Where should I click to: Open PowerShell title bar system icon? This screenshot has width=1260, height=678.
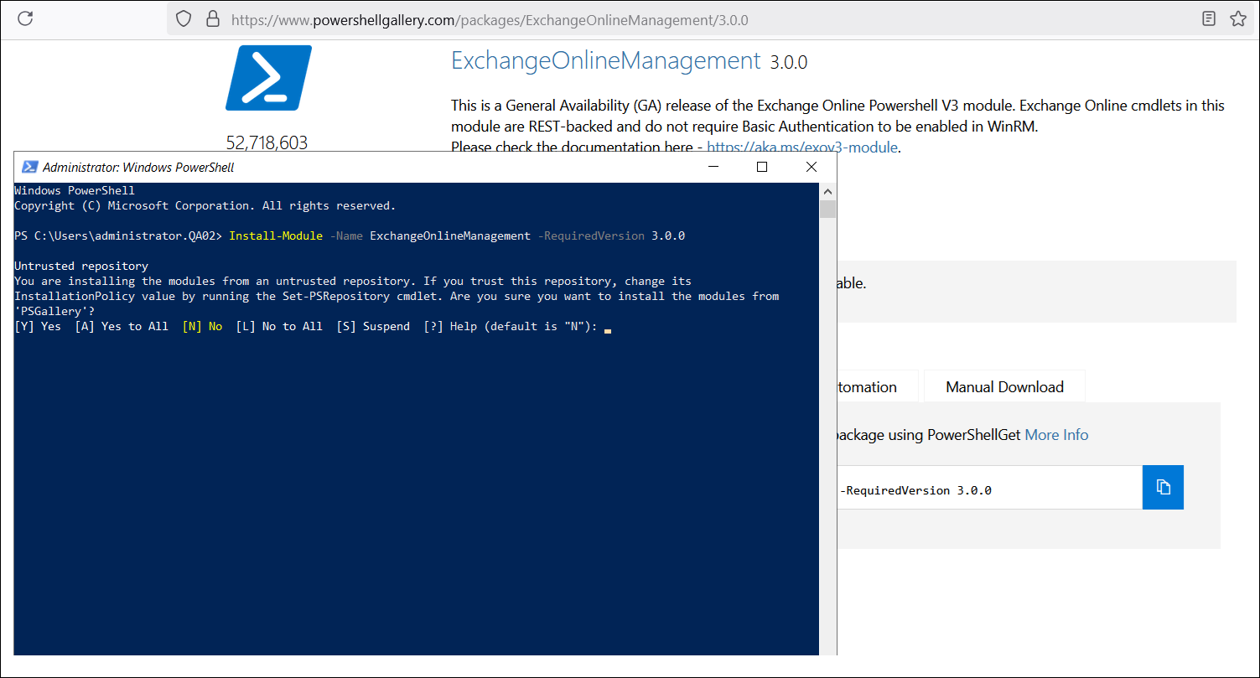click(29, 167)
